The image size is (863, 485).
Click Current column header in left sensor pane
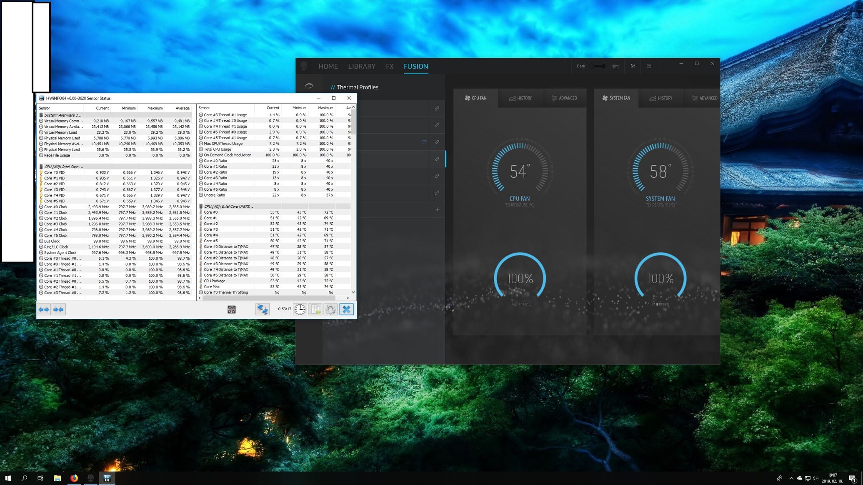point(98,108)
